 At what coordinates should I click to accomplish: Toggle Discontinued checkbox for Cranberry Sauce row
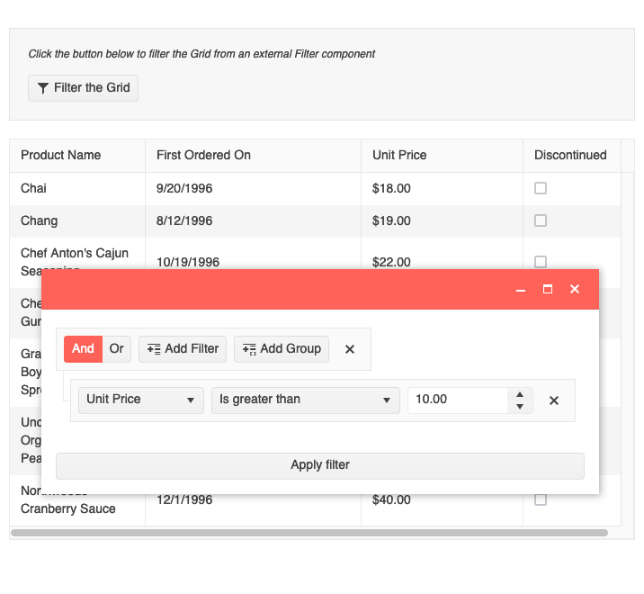[x=541, y=499]
